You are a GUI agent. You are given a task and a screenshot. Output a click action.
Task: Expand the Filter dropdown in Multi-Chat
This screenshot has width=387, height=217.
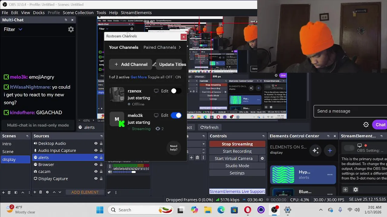tap(13, 29)
